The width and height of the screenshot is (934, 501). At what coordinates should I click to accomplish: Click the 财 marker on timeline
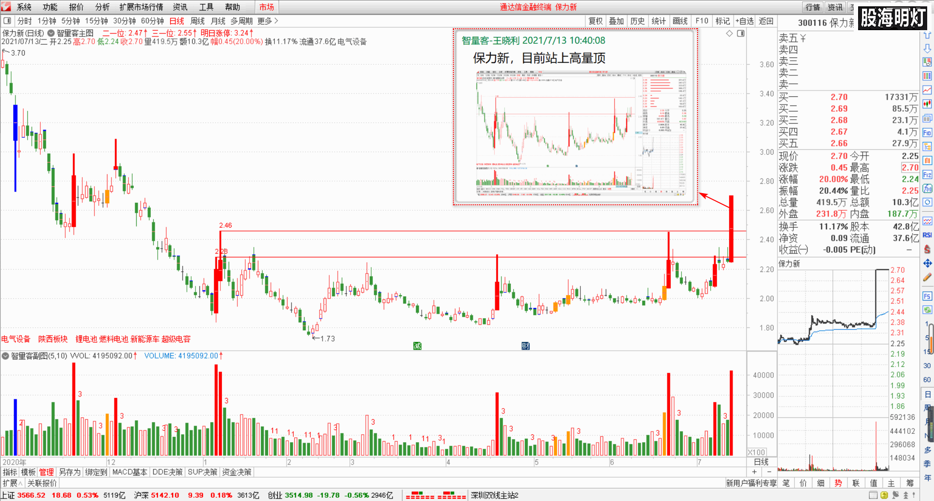[525, 346]
